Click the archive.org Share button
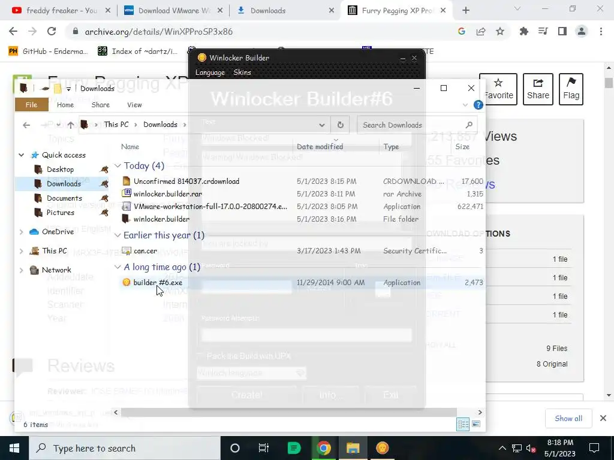The width and height of the screenshot is (614, 460). pos(538,89)
